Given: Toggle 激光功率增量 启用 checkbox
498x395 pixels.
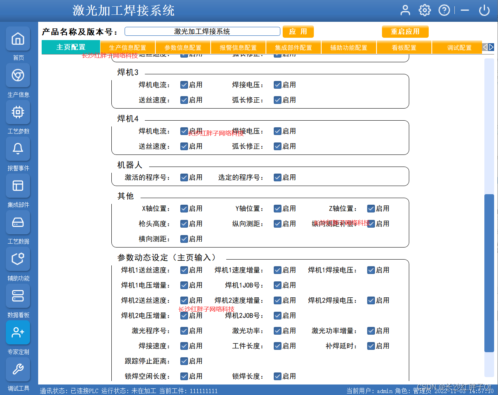Looking at the screenshot, I should pyautogui.click(x=371, y=331).
